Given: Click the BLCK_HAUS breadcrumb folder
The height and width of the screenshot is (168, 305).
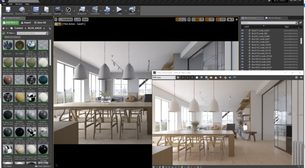Looking at the screenshot, I should click(34, 28).
